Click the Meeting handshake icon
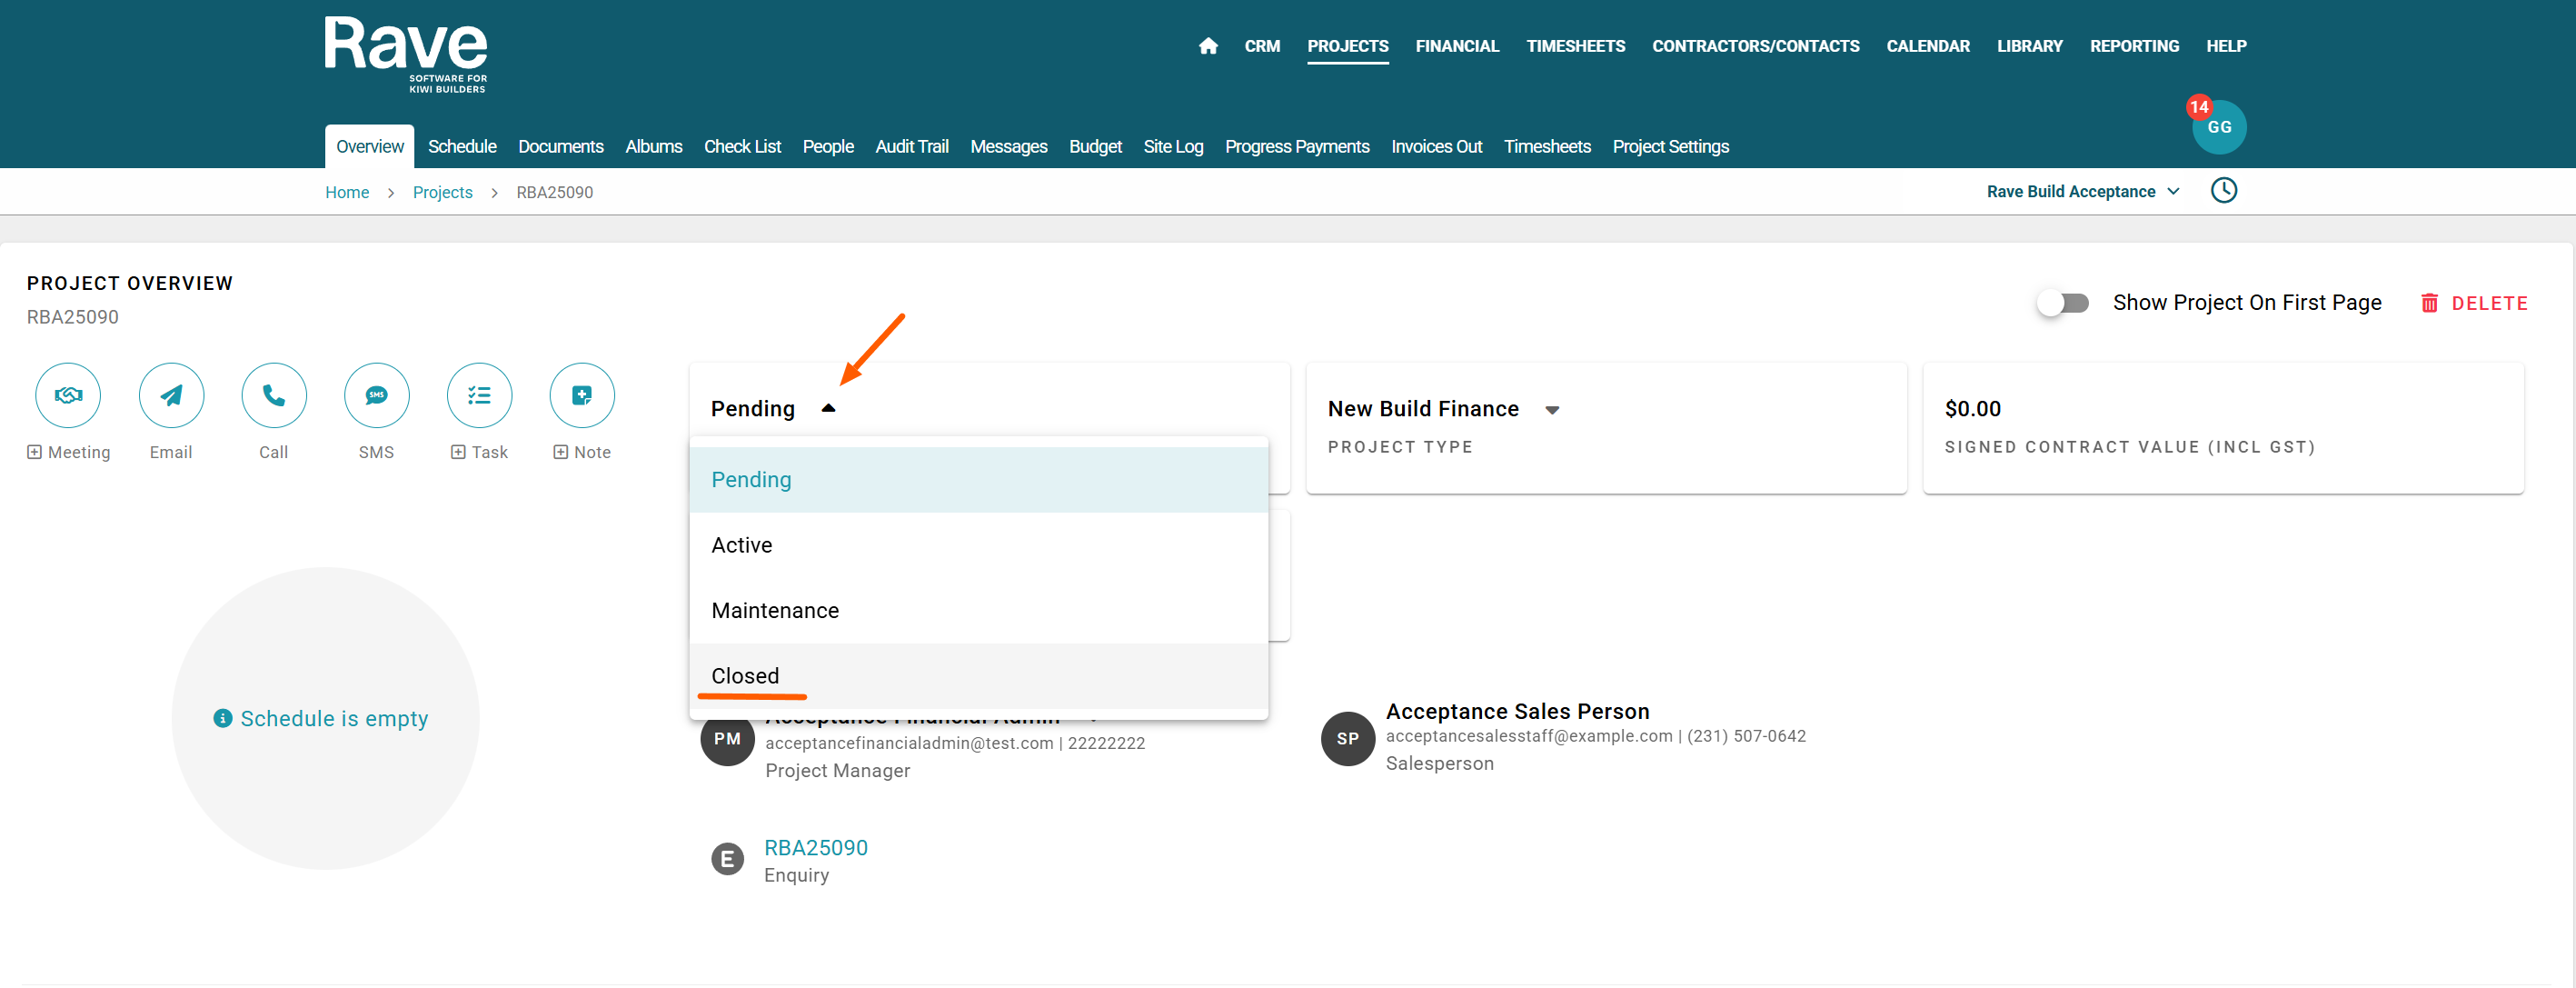 68,395
